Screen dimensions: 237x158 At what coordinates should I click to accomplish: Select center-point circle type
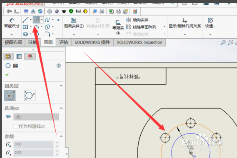[x=10, y=96]
